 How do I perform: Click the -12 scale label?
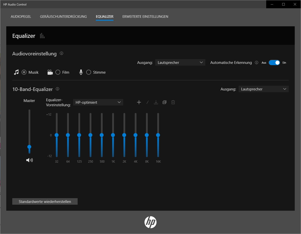click(x=49, y=156)
